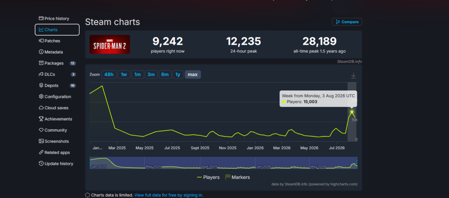Viewport: 449px width, 198px height.
Task: Click the Depots count badge 16
Action: click(x=73, y=86)
